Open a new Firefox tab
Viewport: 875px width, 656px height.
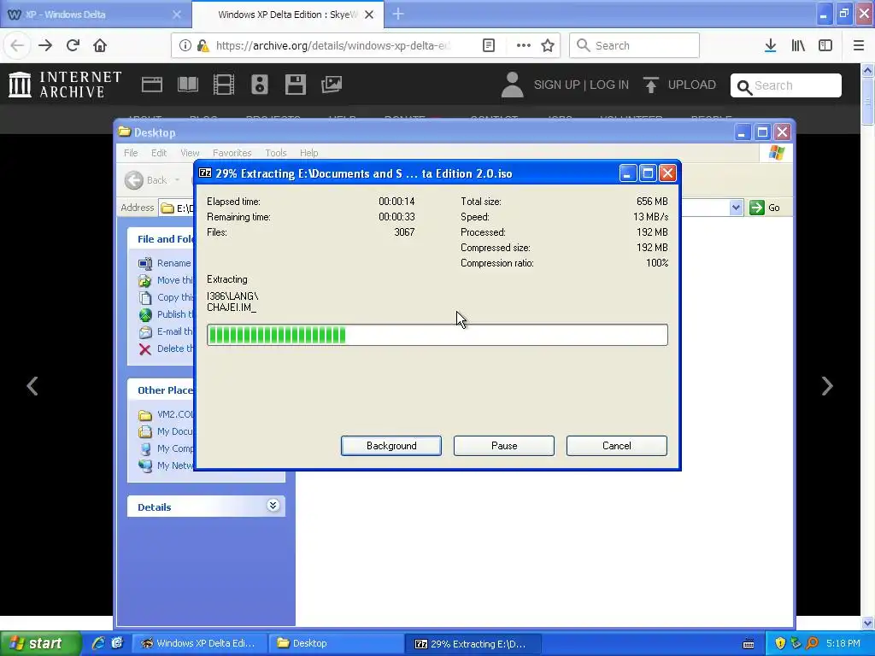point(398,14)
